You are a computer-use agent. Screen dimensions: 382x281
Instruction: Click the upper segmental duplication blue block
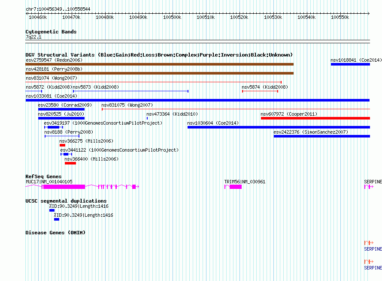52,210
